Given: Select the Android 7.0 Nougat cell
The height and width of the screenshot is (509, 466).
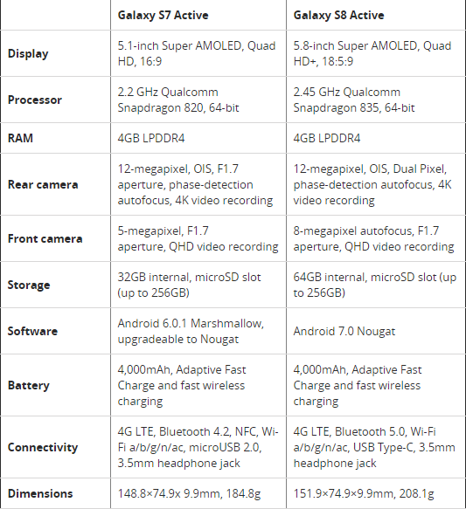Looking at the screenshot, I should tap(376, 331).
